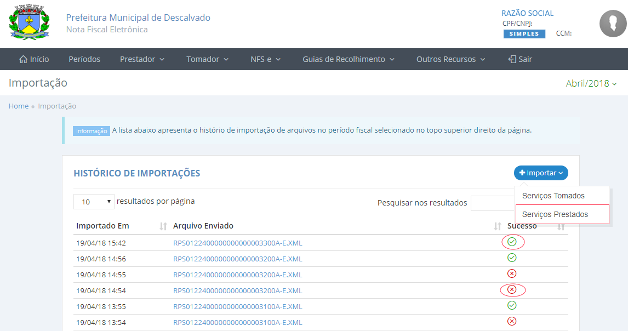Click the red failure icon for 14:54 import
The height and width of the screenshot is (331, 628).
(512, 289)
